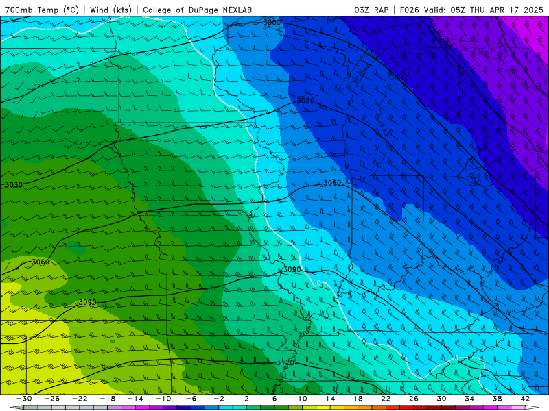
Task: Click the "College of DuPage NEXLAB" credit text
Action: point(197,10)
